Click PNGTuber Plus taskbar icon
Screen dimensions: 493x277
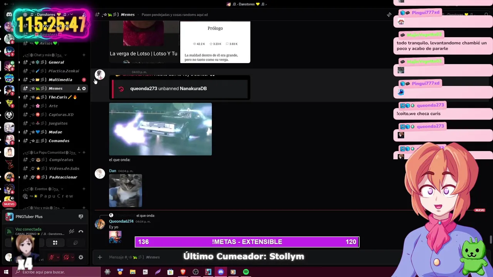208,272
